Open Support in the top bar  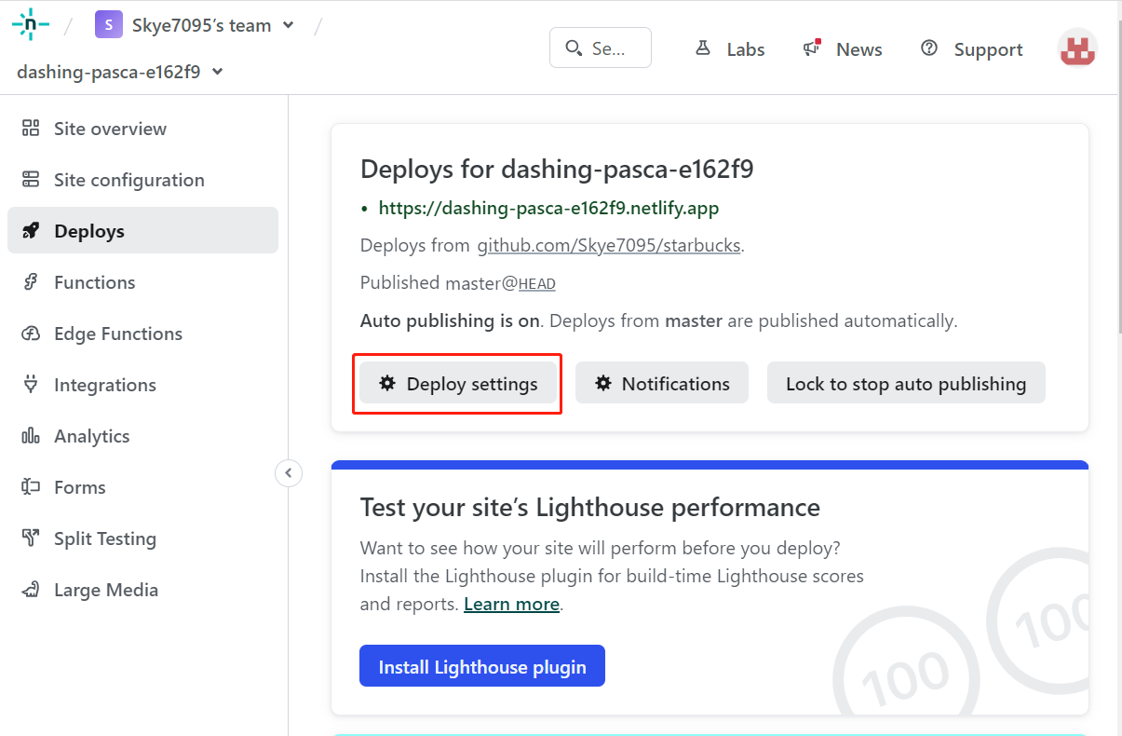(x=971, y=49)
